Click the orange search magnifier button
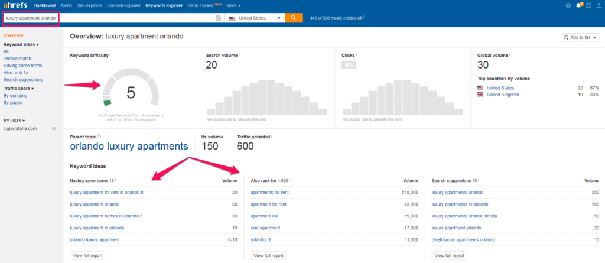The width and height of the screenshot is (605, 263). 294,18
